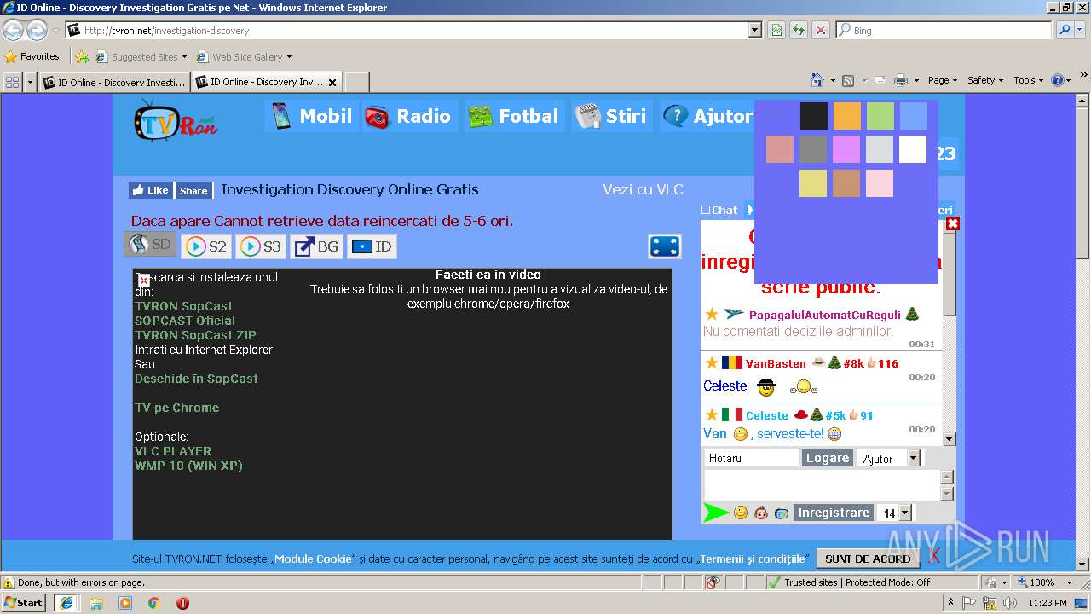Click the Print icon

click(x=901, y=80)
